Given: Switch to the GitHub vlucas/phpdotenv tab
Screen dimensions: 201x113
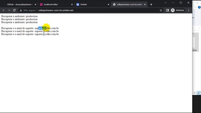Looking at the screenshot, I should (x=19, y=4).
